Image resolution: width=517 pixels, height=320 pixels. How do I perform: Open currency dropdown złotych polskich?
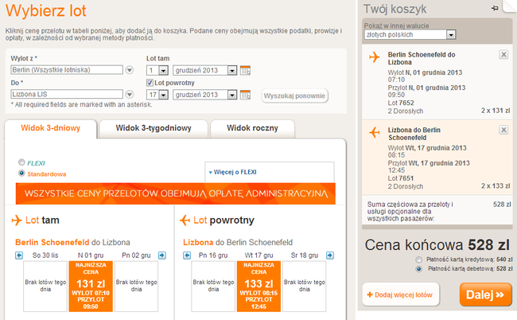tap(410, 35)
